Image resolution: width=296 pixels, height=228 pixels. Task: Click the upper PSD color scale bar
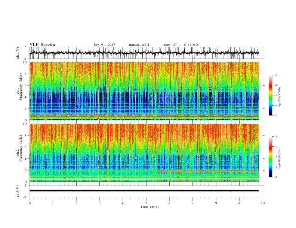pos(270,95)
